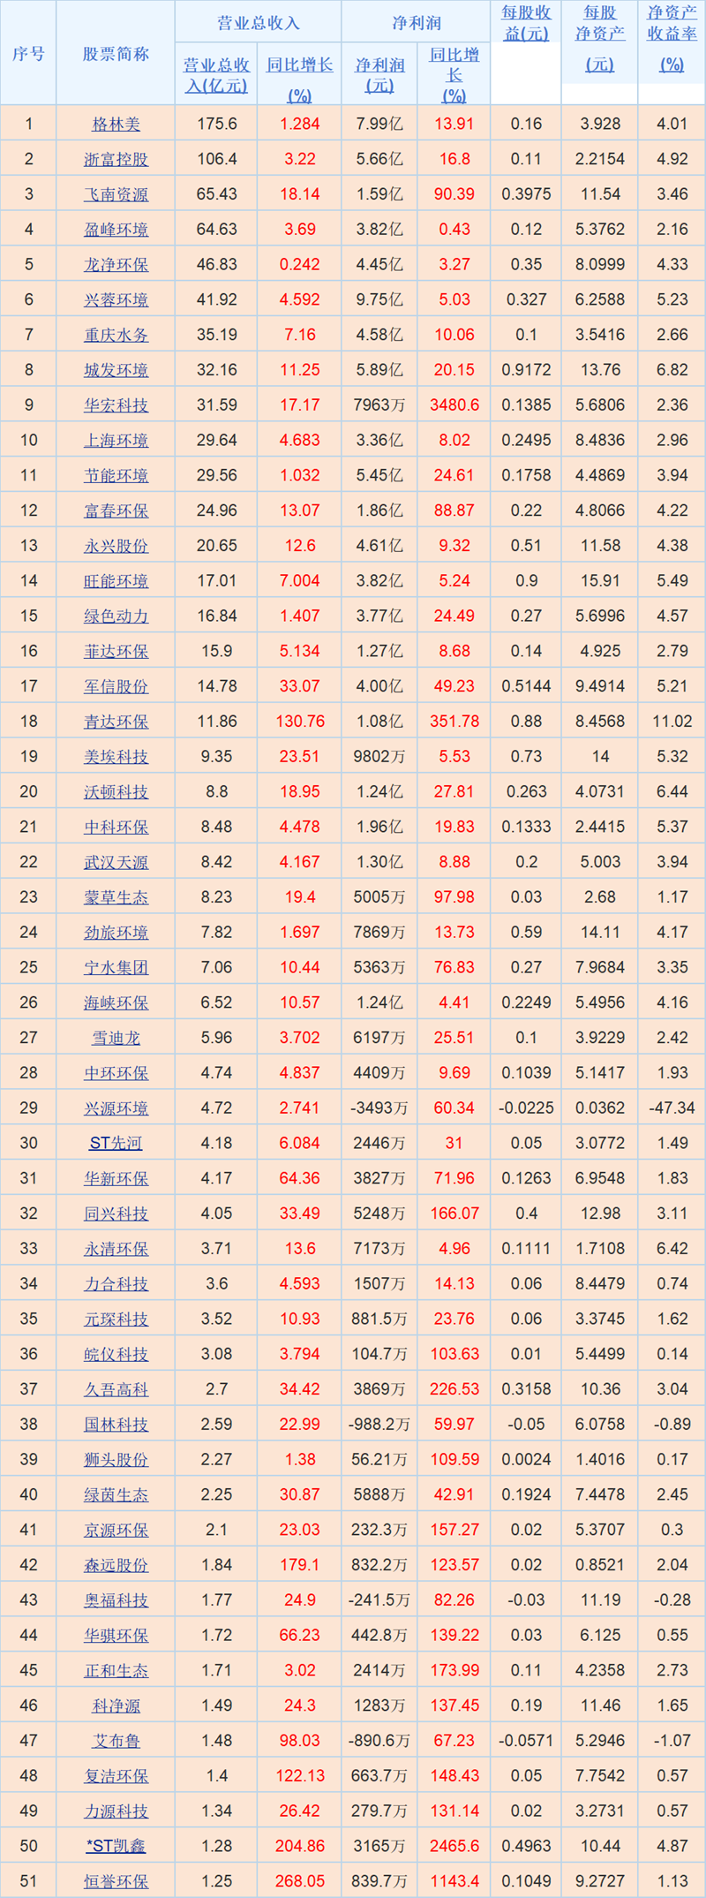The height and width of the screenshot is (1898, 706).
Task: Click the 序号 column header
Action: click(28, 54)
